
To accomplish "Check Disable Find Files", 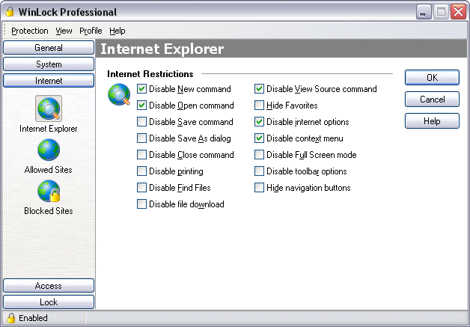I will 141,188.
